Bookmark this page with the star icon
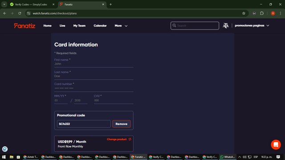This screenshot has width=285, height=160. (x=244, y=13)
